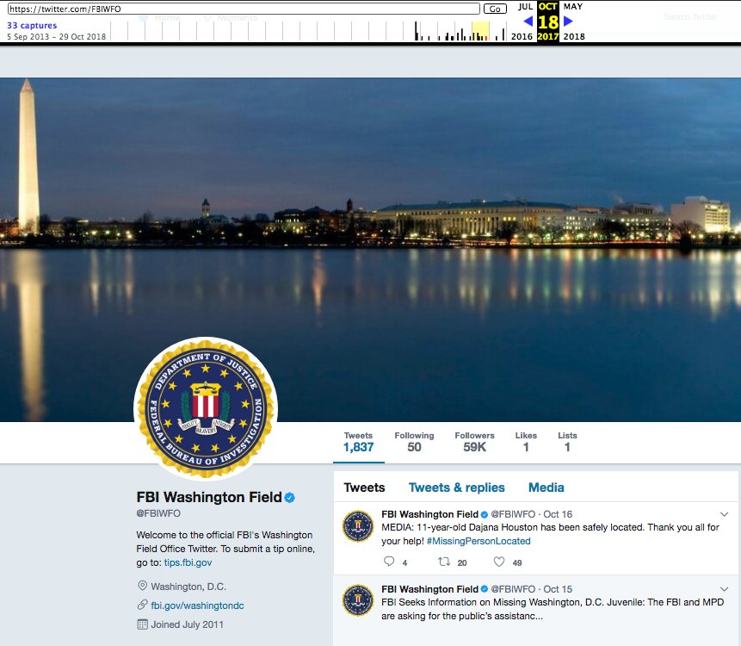Screen dimensions: 741x646
Task: Expand the Oct 16 tweet options chevron
Action: (724, 514)
